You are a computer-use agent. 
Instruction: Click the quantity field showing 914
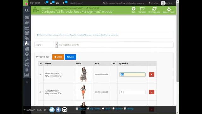pyautogui.click(x=132, y=92)
